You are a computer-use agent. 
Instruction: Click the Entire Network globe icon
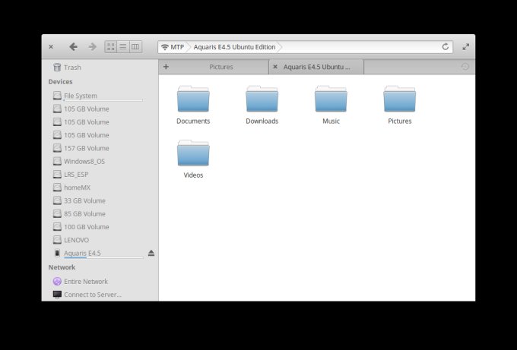[x=57, y=281]
